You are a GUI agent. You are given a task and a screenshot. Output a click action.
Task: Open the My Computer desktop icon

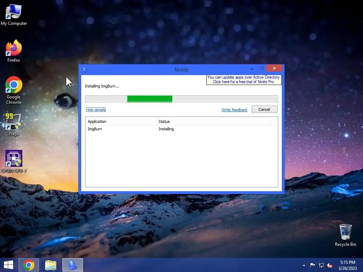click(14, 15)
